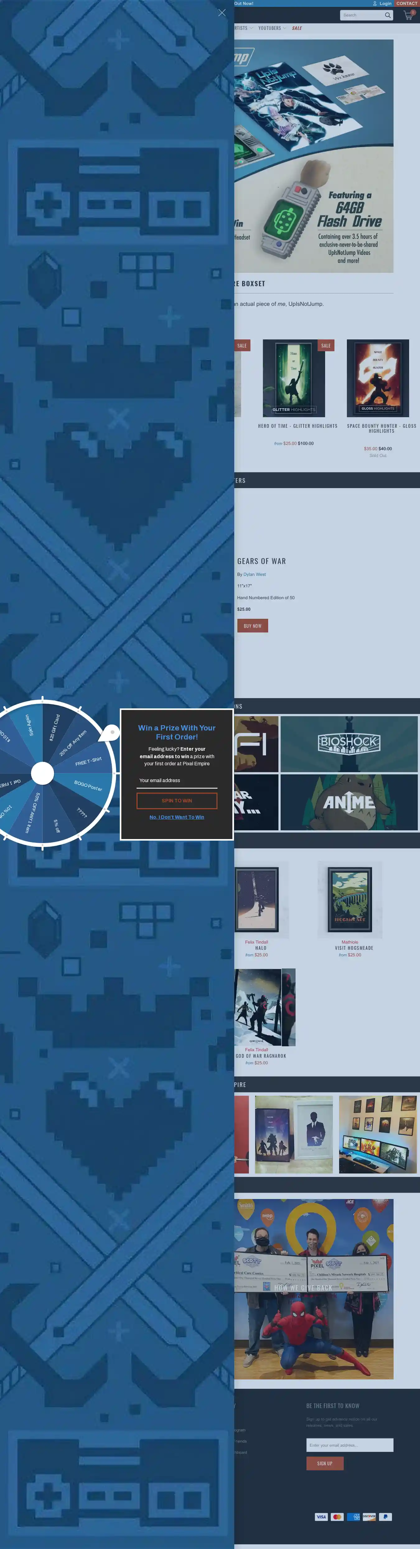Click the search magnifier icon
Image resolution: width=420 pixels, height=1549 pixels.
point(388,16)
